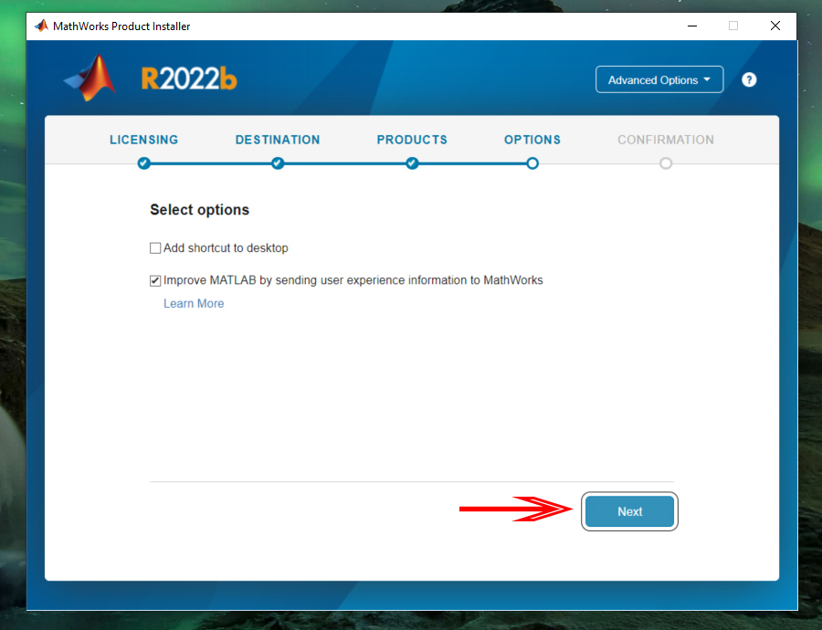Click the Options step progress circle
This screenshot has height=630, width=822.
532,163
